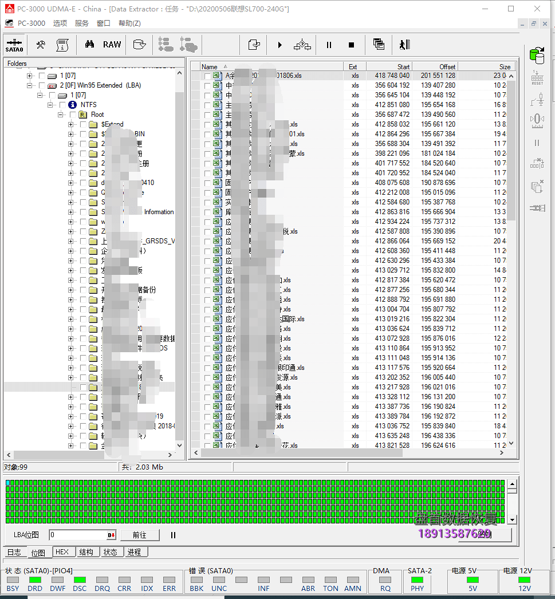Tick the $Extend folder checkbox
Viewport: 555px width, 599px height.
coord(83,124)
